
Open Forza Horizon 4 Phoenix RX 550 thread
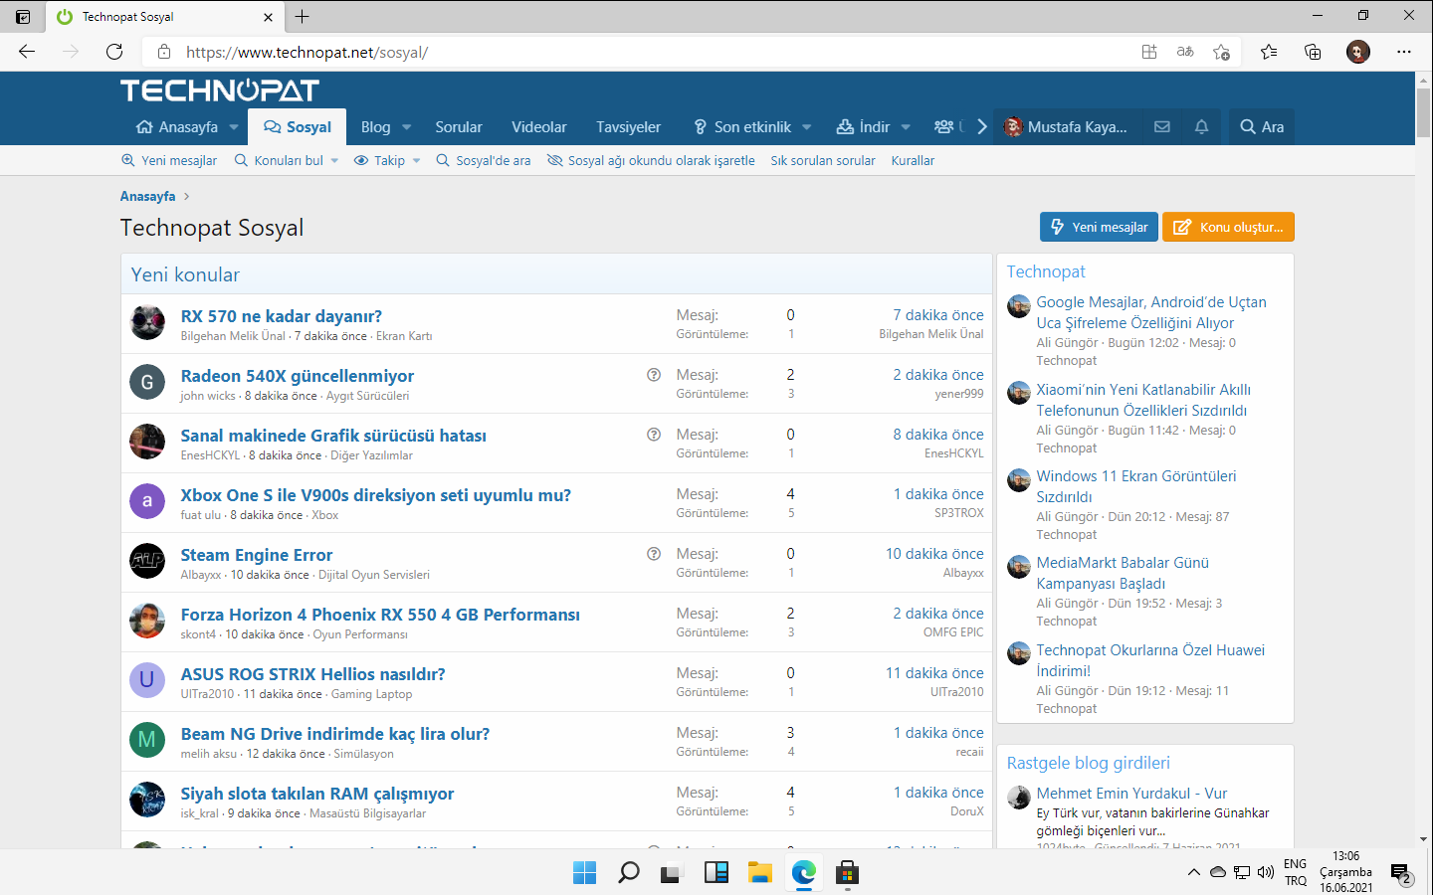380,615
